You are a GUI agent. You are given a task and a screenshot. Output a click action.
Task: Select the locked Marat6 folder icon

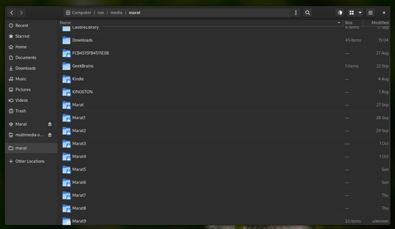(x=66, y=183)
